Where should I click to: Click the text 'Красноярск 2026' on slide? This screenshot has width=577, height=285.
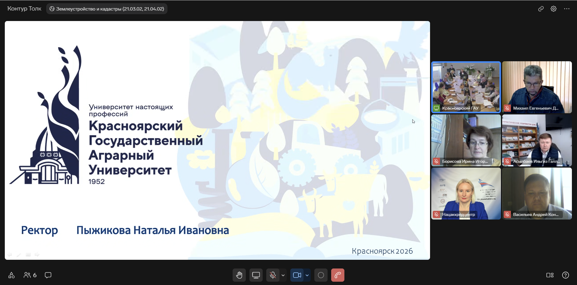click(x=382, y=251)
